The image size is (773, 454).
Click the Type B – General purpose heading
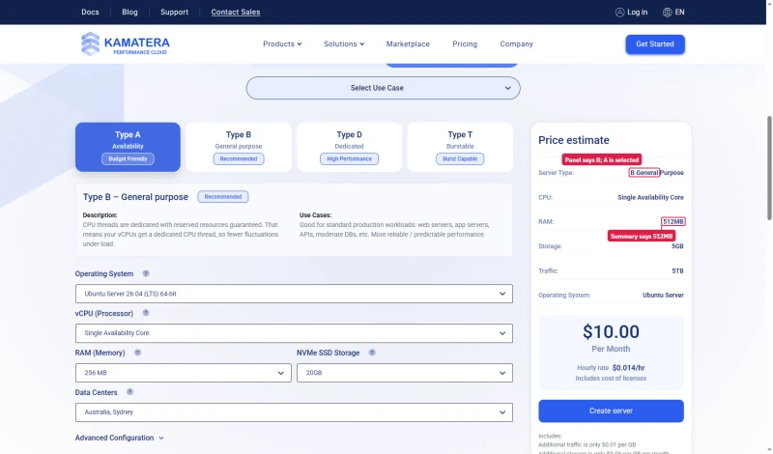coord(135,197)
